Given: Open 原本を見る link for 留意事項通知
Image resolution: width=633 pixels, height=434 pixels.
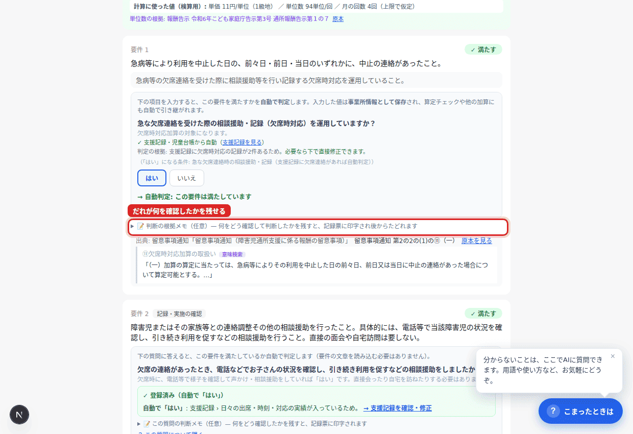Looking at the screenshot, I should pos(477,240).
